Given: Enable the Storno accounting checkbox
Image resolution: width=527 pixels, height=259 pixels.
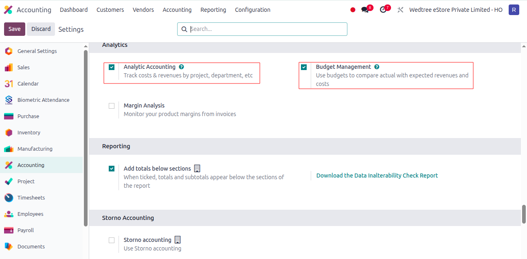Looking at the screenshot, I should click(112, 240).
